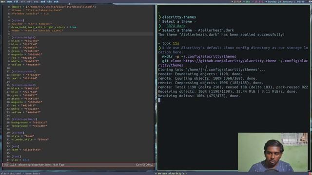Click the mkdir -p command line in terminal

point(199,56)
